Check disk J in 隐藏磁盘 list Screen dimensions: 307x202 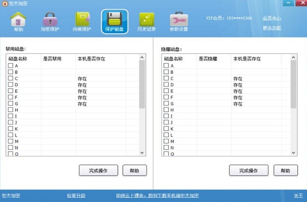[x=166, y=122]
